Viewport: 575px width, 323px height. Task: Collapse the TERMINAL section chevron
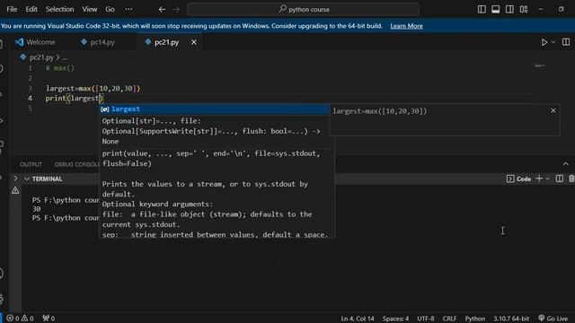pos(27,179)
